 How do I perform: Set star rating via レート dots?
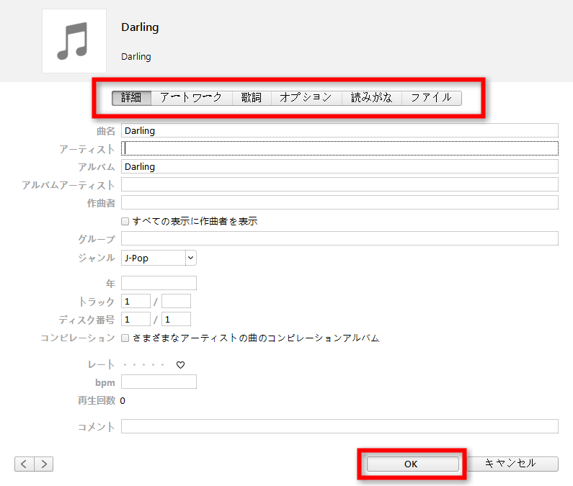click(143, 365)
